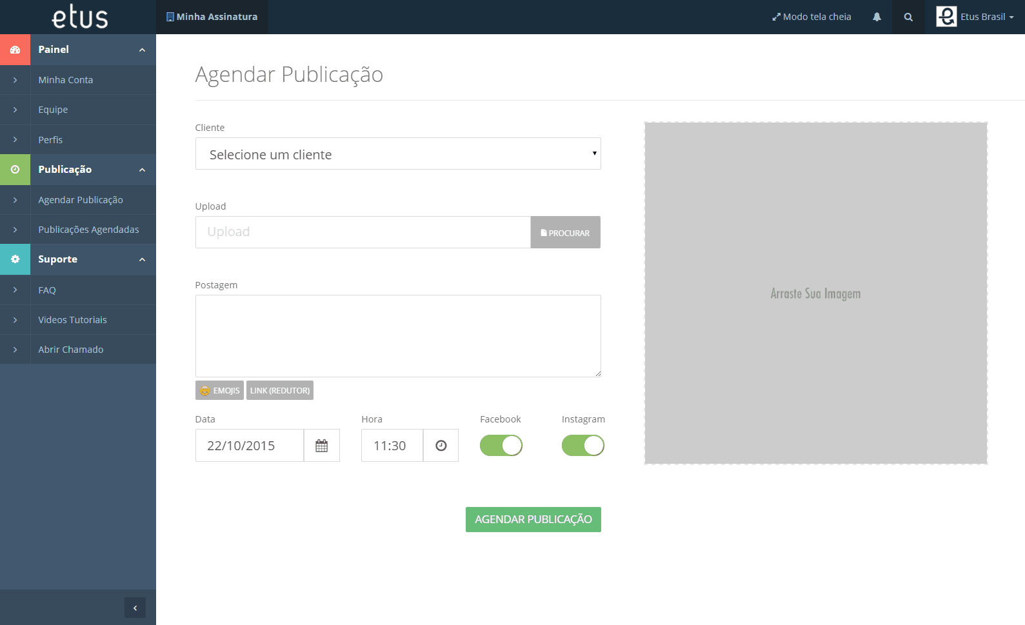
Task: Click the green AGENDAR PUBLICAÇÃO button
Action: (x=533, y=519)
